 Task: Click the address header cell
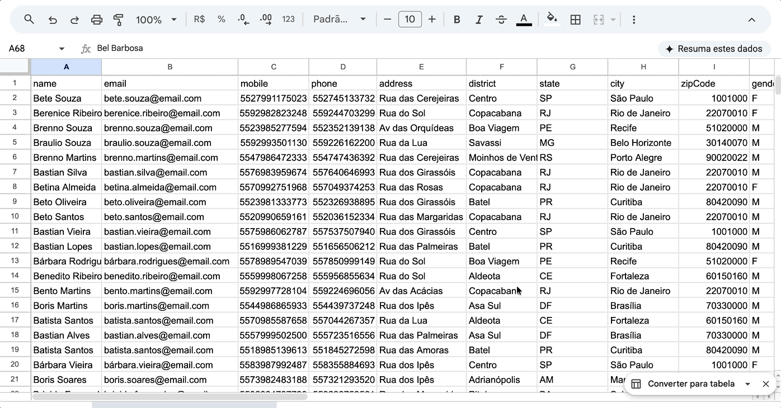421,83
